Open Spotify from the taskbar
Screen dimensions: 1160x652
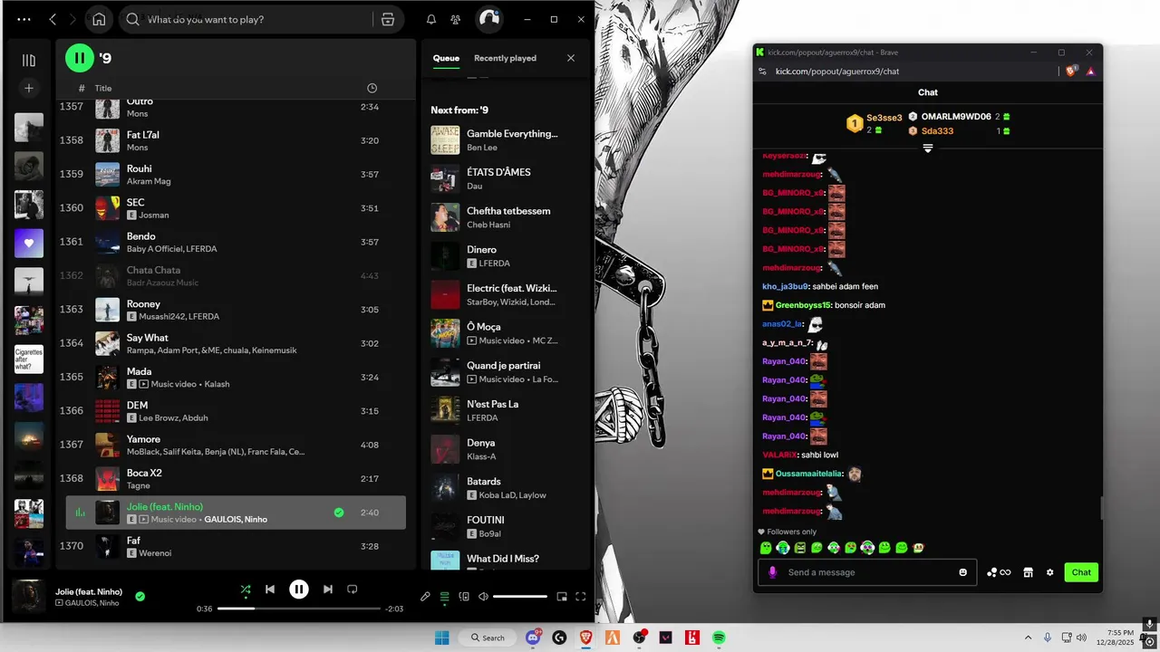tap(719, 638)
